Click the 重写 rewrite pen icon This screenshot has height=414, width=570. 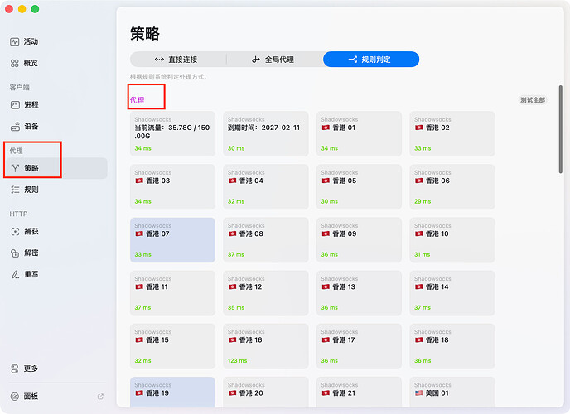click(15, 274)
